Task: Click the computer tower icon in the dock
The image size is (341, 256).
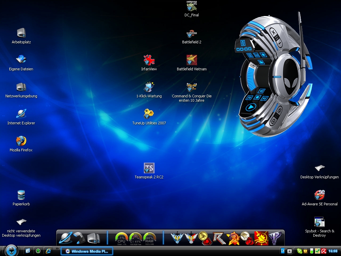Action: click(x=94, y=238)
